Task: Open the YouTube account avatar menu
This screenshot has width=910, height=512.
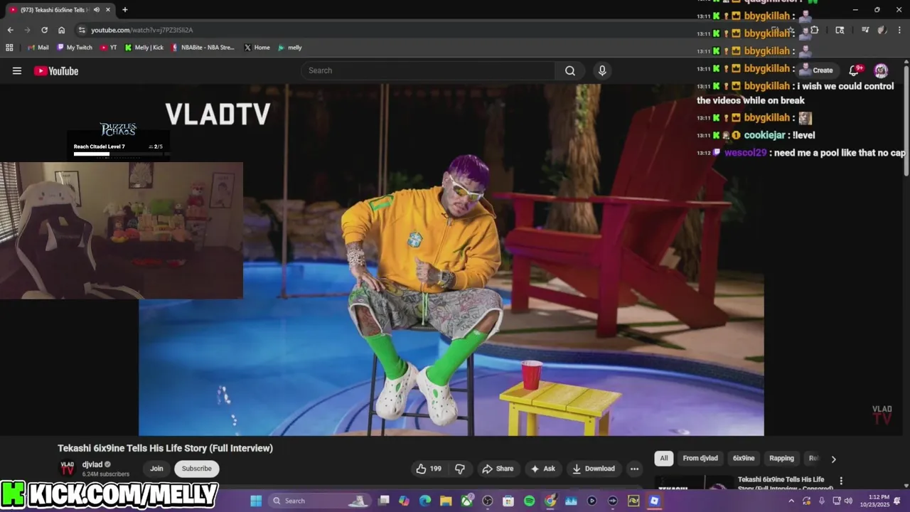Action: 881,70
